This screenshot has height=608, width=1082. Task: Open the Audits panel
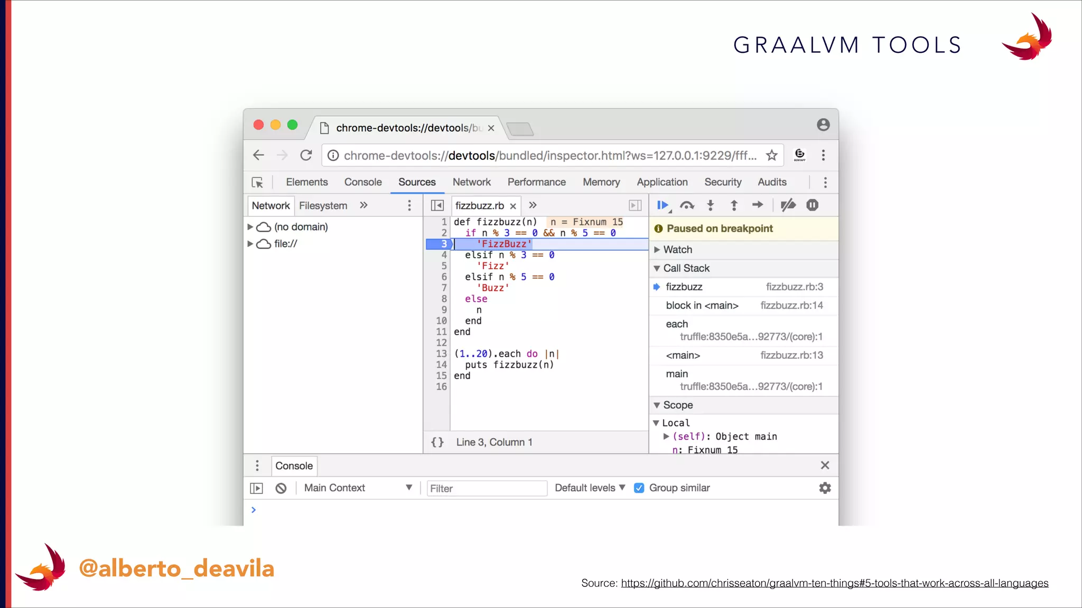(x=772, y=182)
